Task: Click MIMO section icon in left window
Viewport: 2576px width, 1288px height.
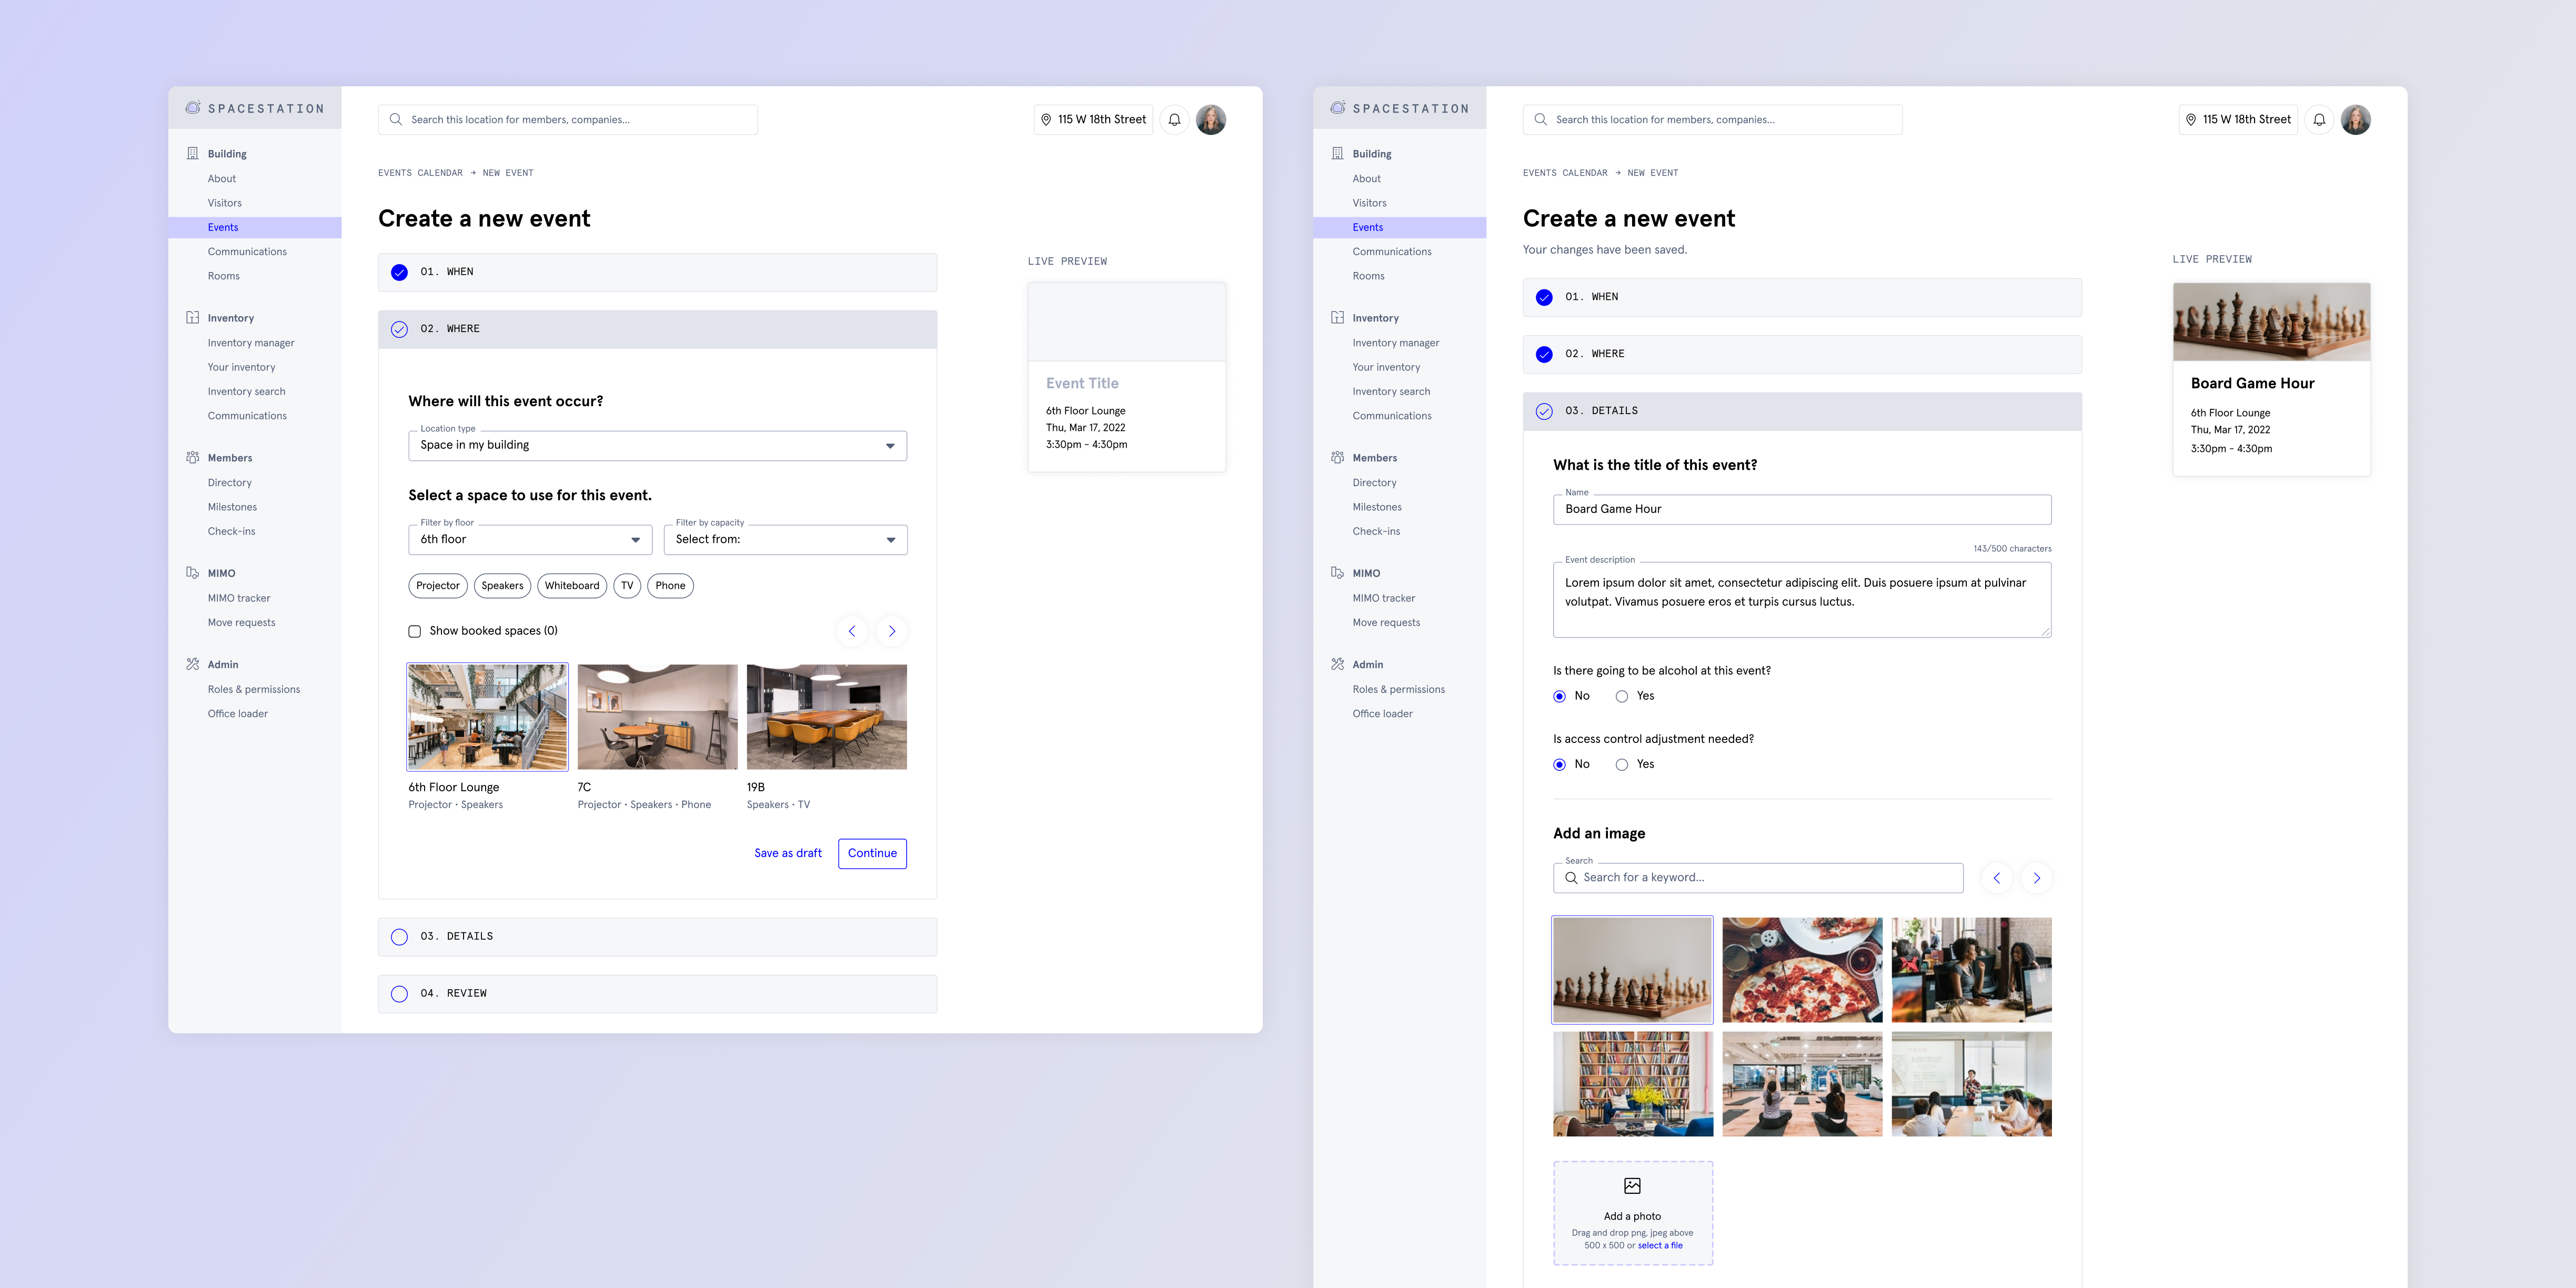Action: (x=192, y=573)
